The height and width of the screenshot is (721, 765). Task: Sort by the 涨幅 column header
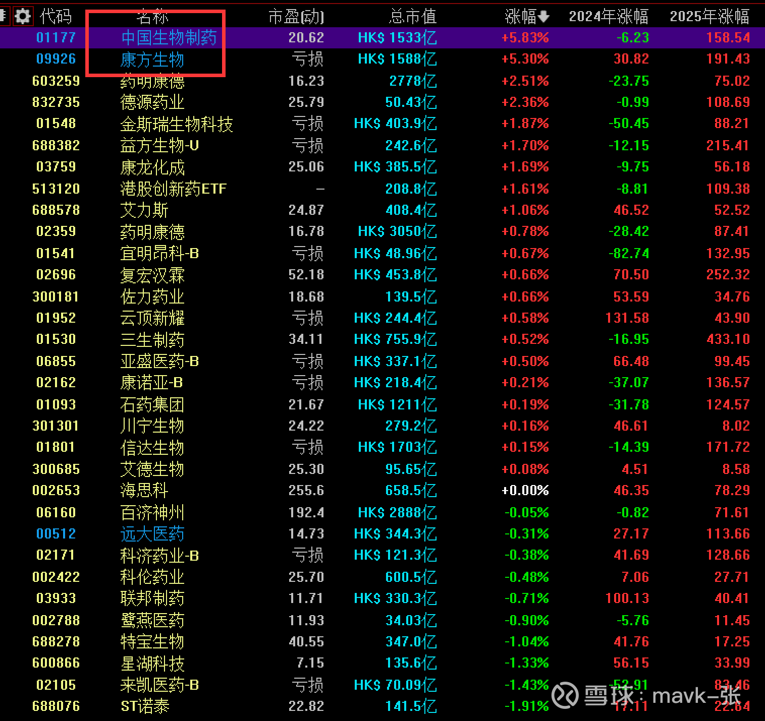[527, 17]
